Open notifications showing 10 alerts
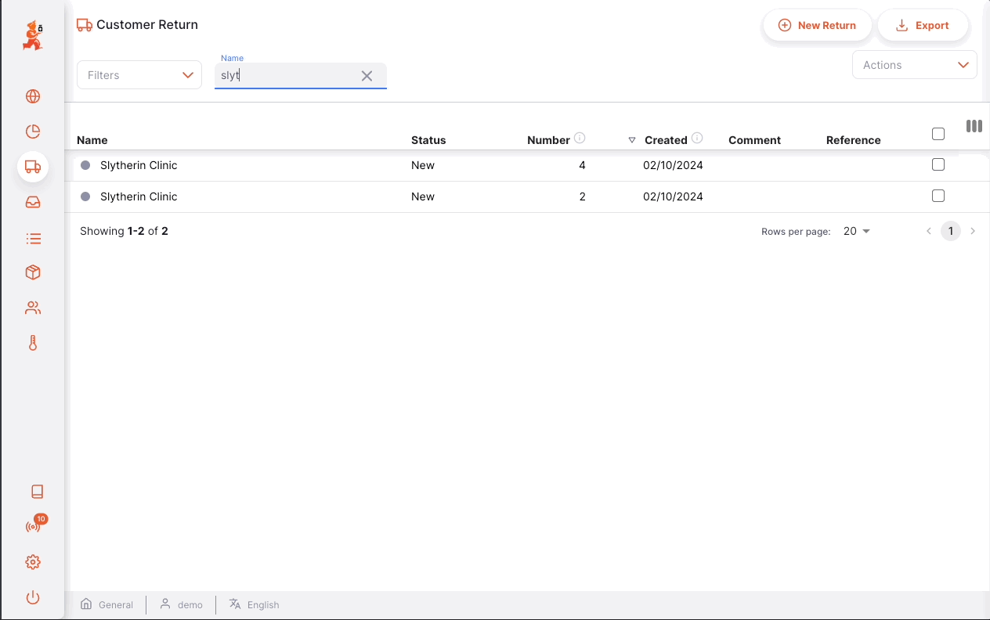The height and width of the screenshot is (620, 990). (x=32, y=525)
